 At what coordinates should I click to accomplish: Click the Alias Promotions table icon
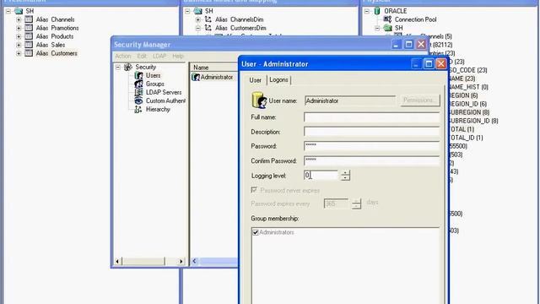coord(29,28)
